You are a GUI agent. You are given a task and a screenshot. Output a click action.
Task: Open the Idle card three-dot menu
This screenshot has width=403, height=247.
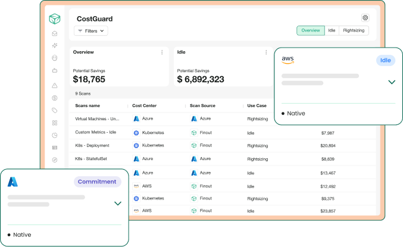tap(266, 52)
